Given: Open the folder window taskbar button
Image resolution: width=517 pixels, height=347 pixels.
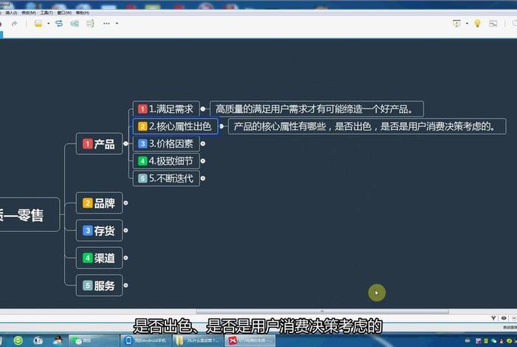Looking at the screenshot, I should point(198,340).
